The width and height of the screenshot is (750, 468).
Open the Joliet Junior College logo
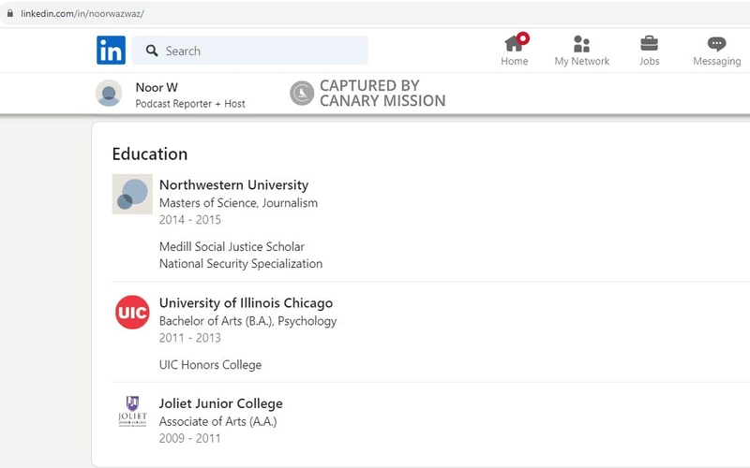132,411
